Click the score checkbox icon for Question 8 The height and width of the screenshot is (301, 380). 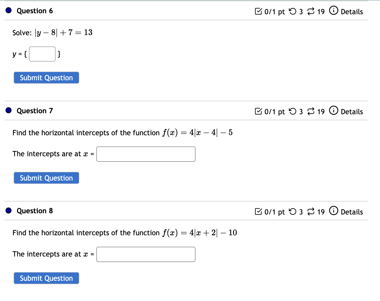point(258,212)
